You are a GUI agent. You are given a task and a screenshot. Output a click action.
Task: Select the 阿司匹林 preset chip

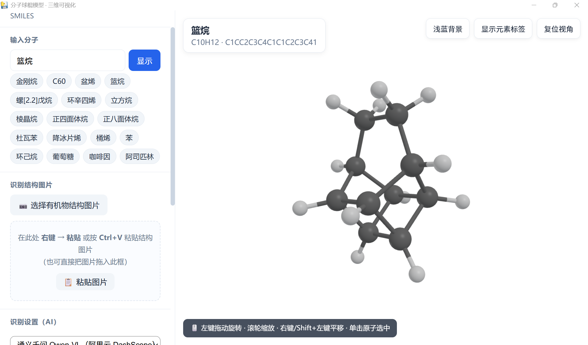tap(140, 156)
